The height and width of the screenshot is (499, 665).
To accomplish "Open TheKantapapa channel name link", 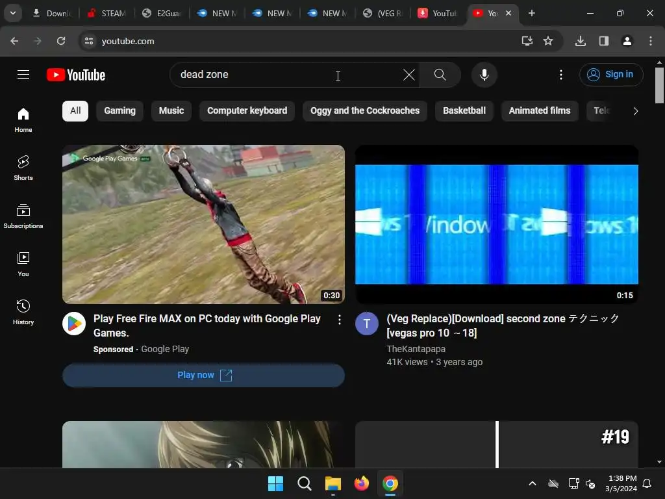I will pos(416,349).
